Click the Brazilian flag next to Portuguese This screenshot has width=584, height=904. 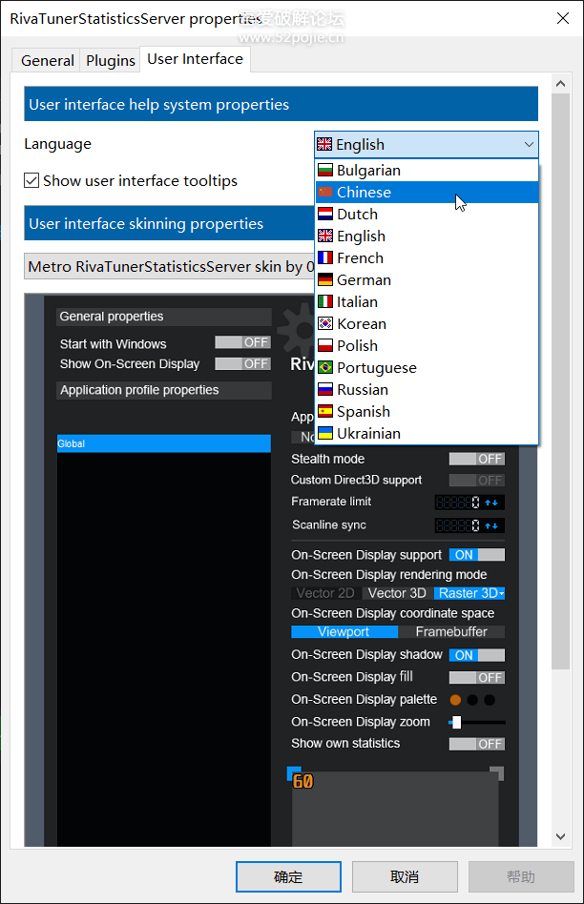[325, 367]
